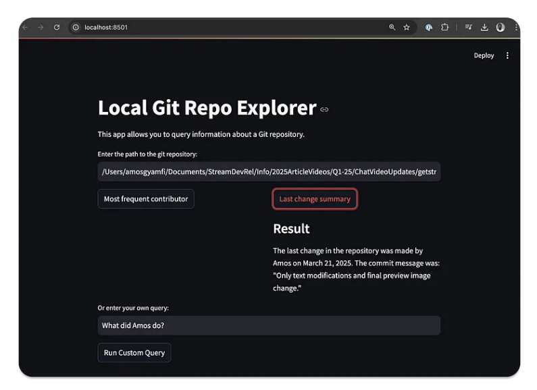Reload the localhost page
The image size is (537, 390).
coord(57,28)
